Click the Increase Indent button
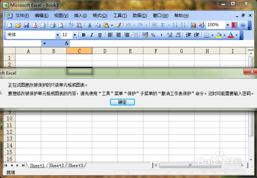This screenshot has width=257, height=178. coord(196,35)
